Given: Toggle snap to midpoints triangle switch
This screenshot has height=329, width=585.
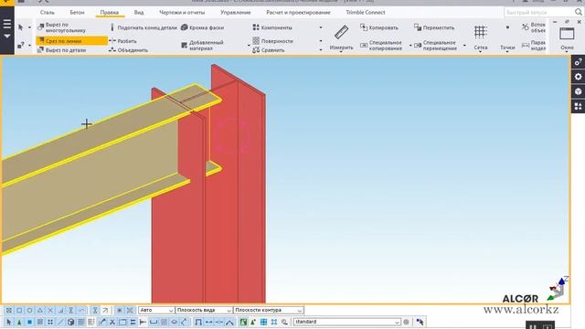Looking at the screenshot, I should pyautogui.click(x=40, y=311).
